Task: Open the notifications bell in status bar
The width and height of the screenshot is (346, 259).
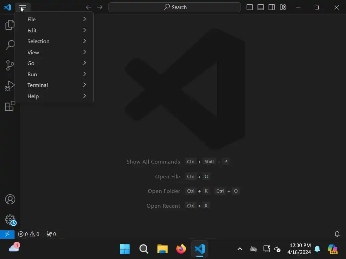Action: point(337,234)
